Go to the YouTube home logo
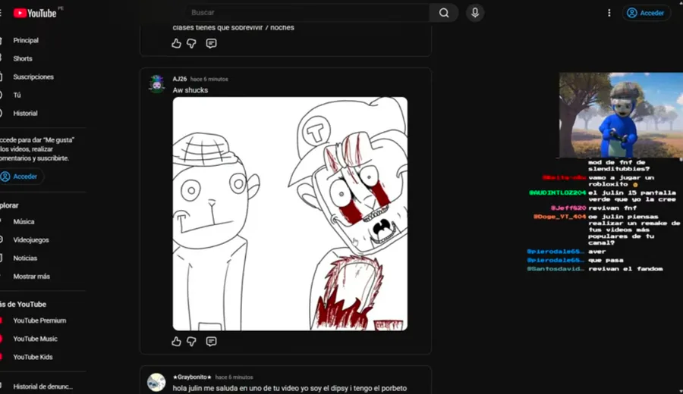 click(x=35, y=13)
